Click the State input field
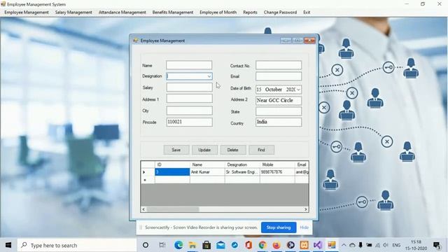 click(279, 111)
